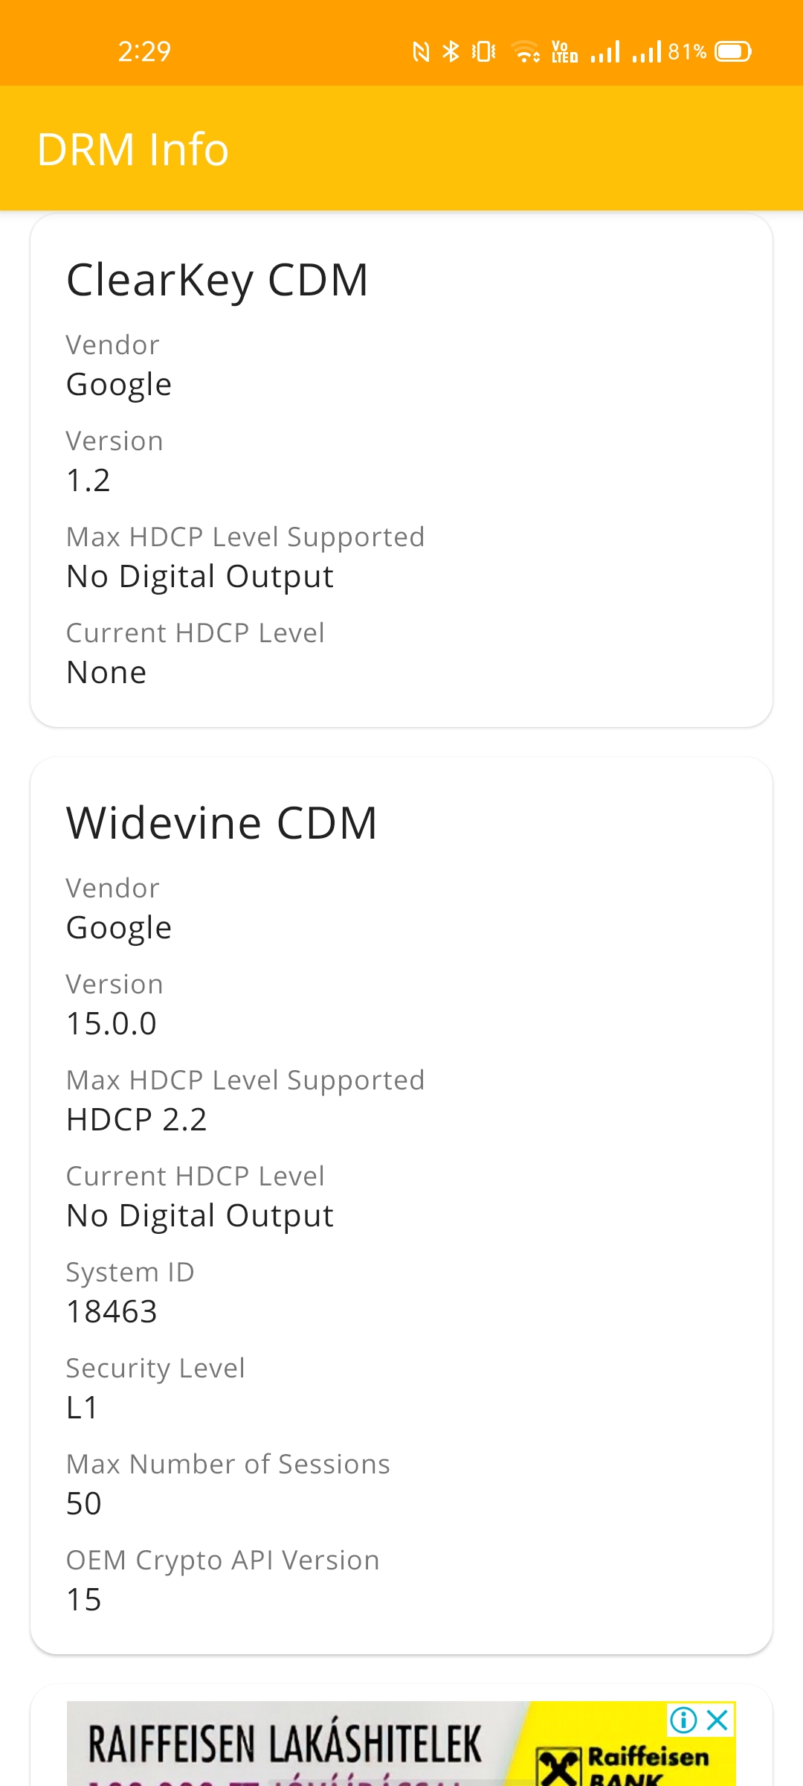Screen dimensions: 803x1786
Task: Tap the Bluetooth status icon
Action: 451,51
